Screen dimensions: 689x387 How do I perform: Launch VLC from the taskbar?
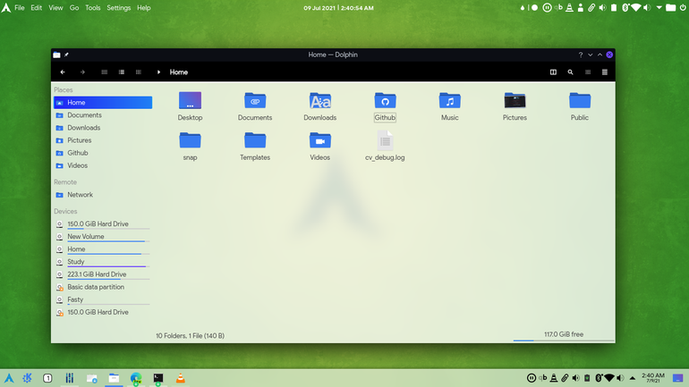click(x=180, y=378)
